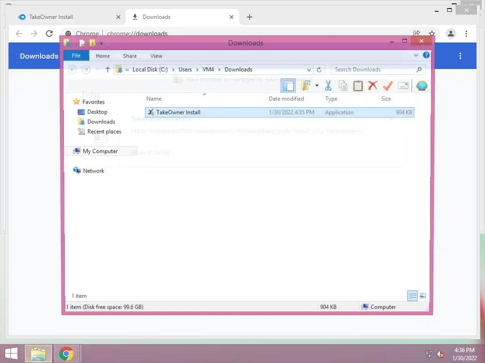Click Quick Access new folder icon
Viewport: 485px width, 363px height.
coord(92,43)
